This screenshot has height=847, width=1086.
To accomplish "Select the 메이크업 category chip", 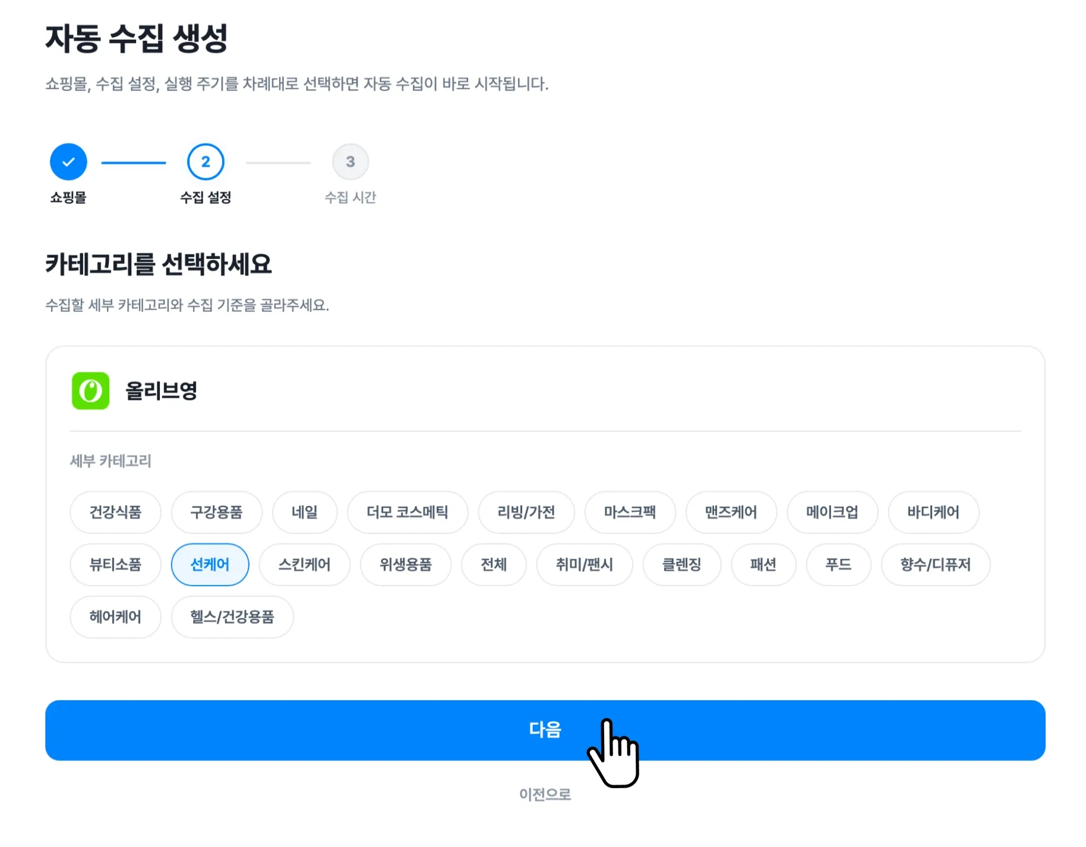I will coord(832,512).
